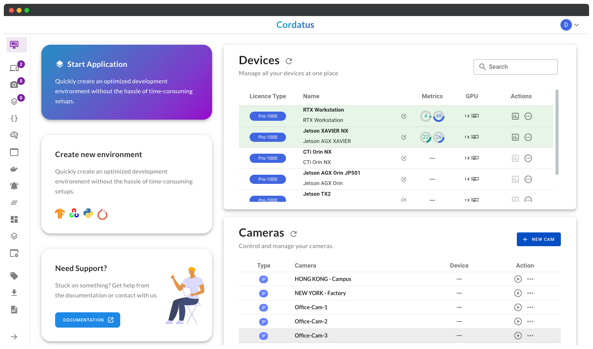This screenshot has height=349, width=593.
Task: Open more options for NEW YORK - Factory
Action: point(530,293)
